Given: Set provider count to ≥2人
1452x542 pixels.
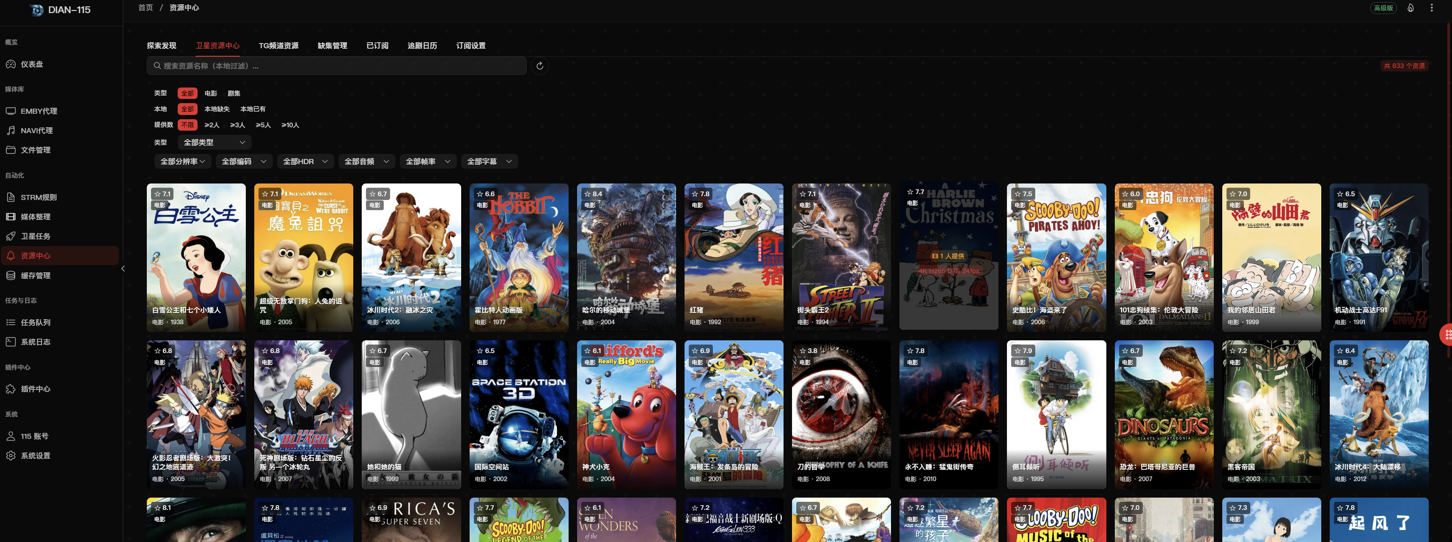Looking at the screenshot, I should point(212,125).
